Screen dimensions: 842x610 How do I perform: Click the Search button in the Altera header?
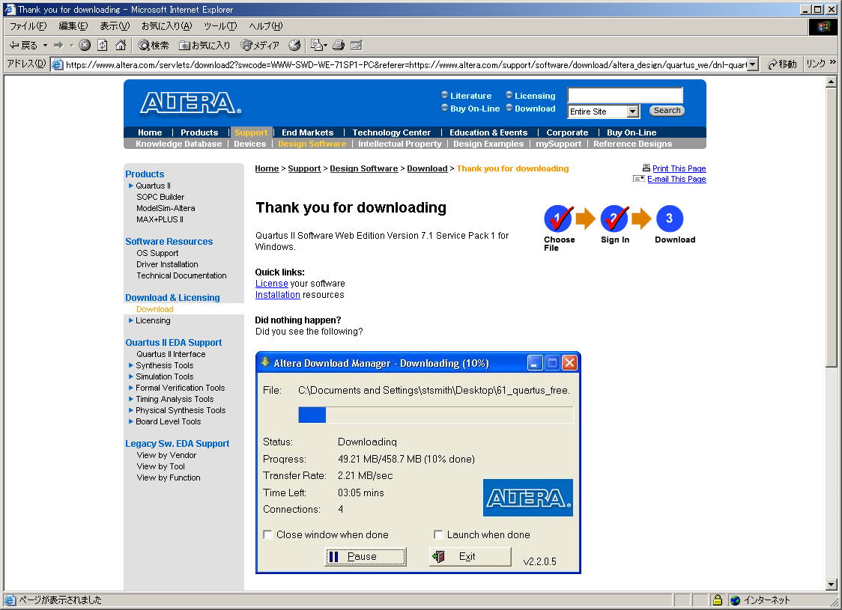point(667,111)
